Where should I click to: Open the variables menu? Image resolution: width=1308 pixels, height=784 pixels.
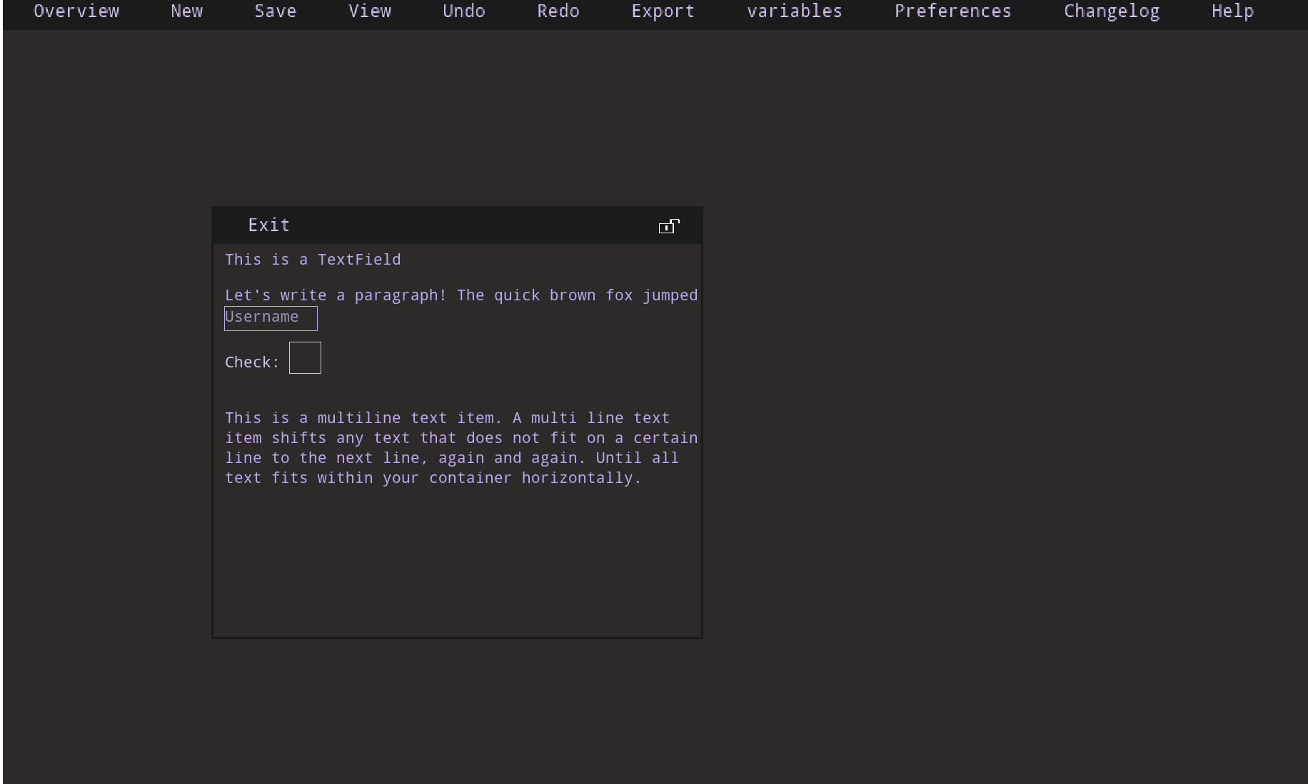click(x=795, y=11)
